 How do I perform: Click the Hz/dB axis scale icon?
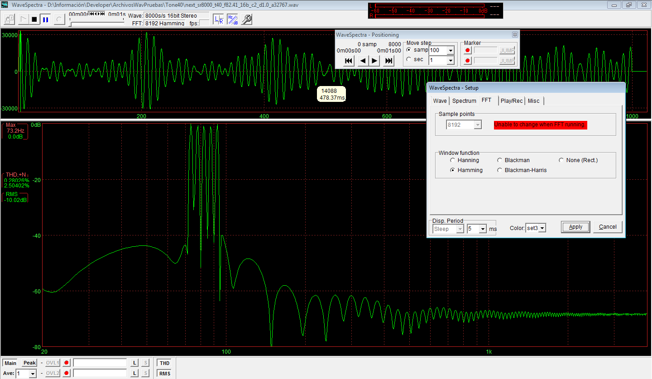[x=233, y=19]
